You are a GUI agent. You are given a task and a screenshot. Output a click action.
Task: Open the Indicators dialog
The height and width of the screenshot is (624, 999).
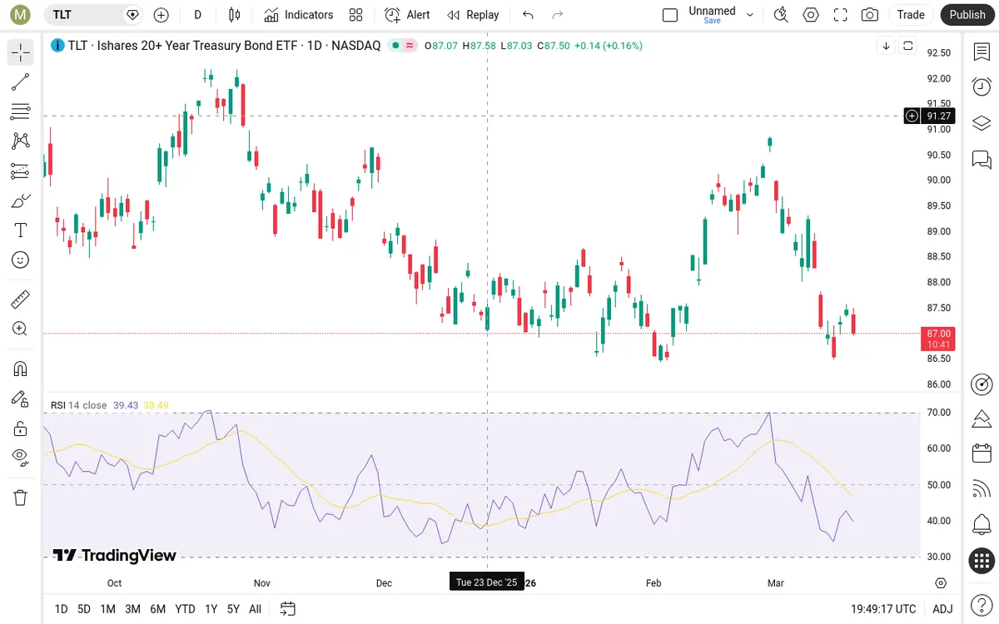[x=299, y=14]
